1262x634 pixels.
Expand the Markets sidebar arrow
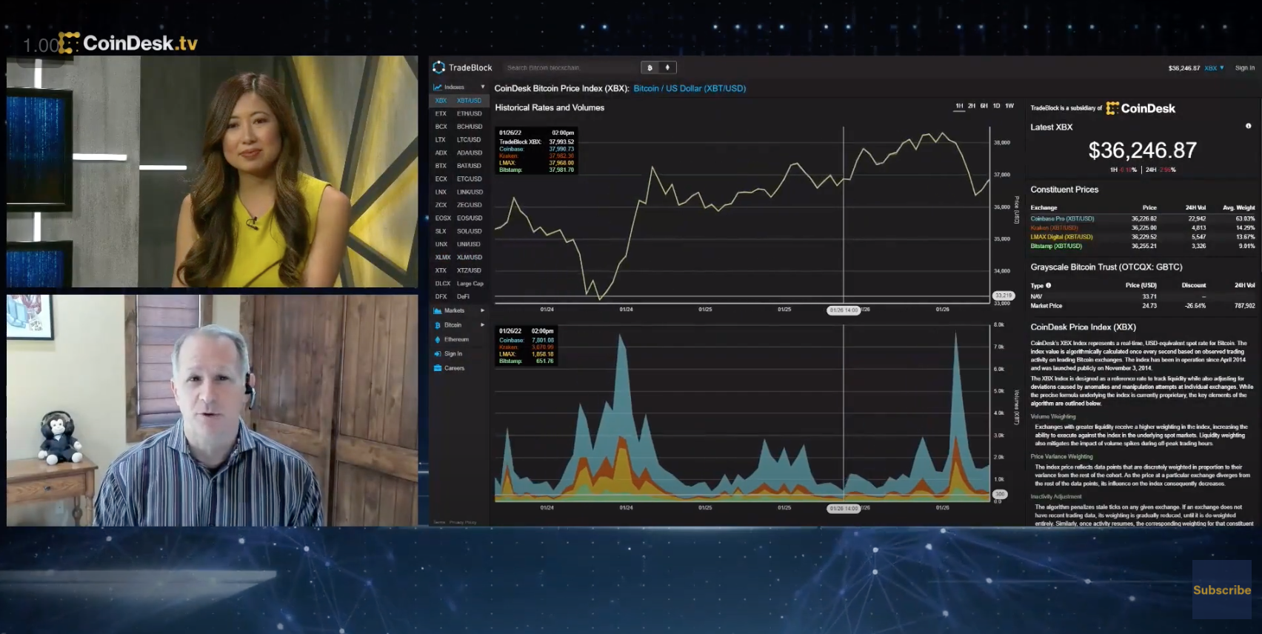tap(483, 311)
